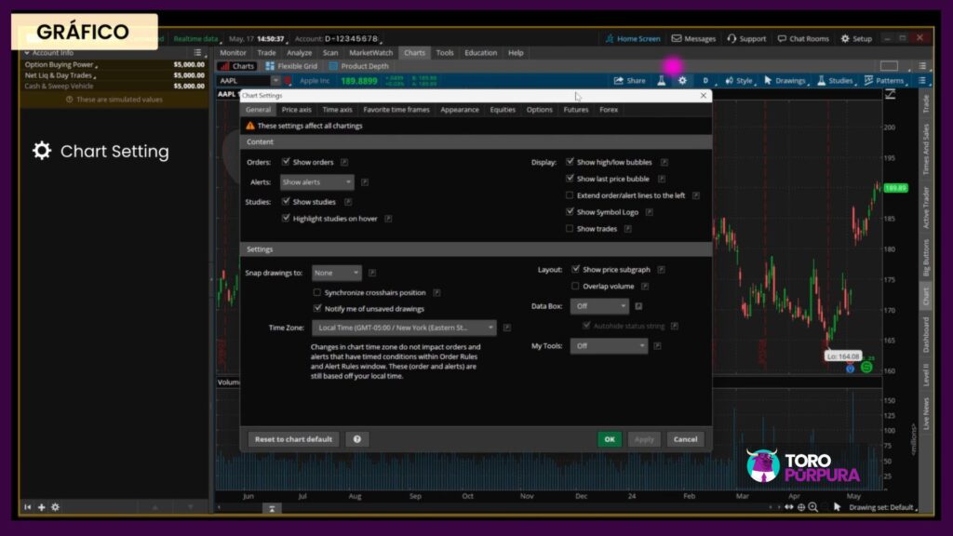Open the Favorite time frames tab

396,110
